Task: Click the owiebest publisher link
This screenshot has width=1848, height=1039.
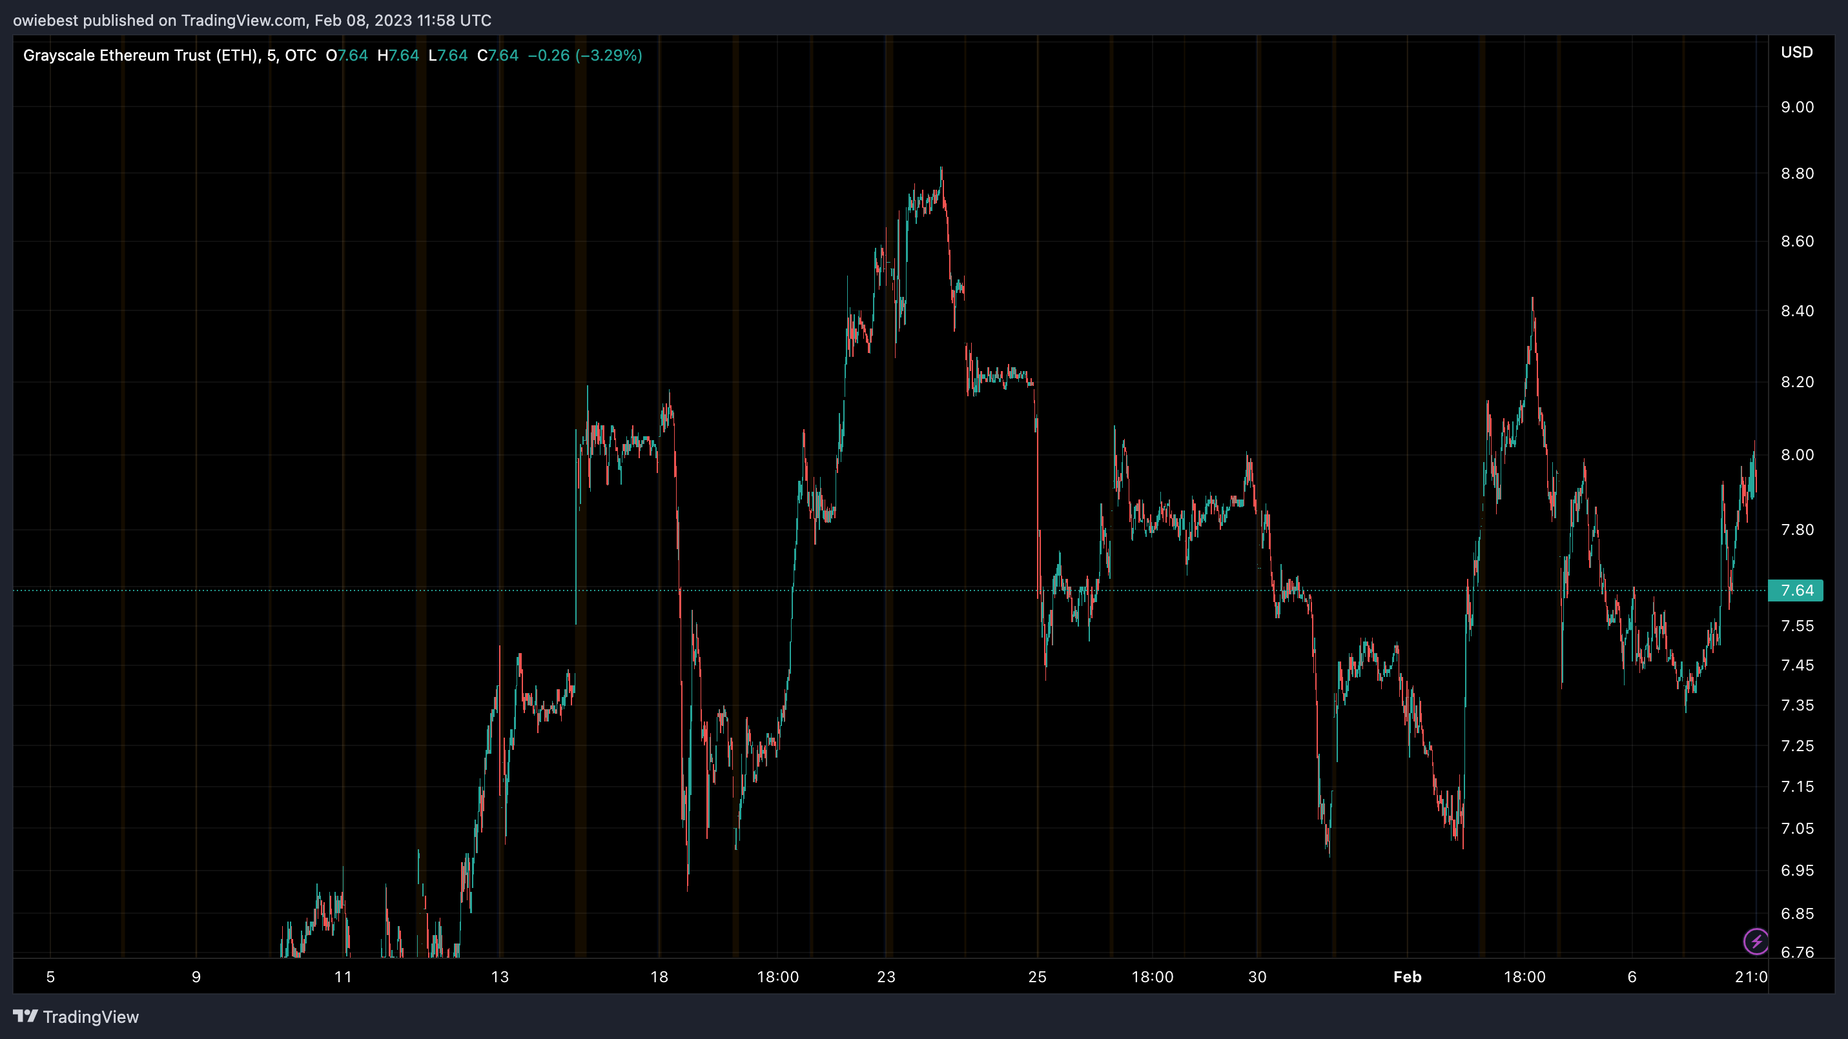Action: click(46, 20)
